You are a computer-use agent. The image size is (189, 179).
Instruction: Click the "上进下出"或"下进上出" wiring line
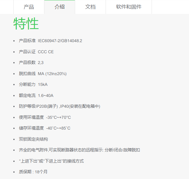51,161
